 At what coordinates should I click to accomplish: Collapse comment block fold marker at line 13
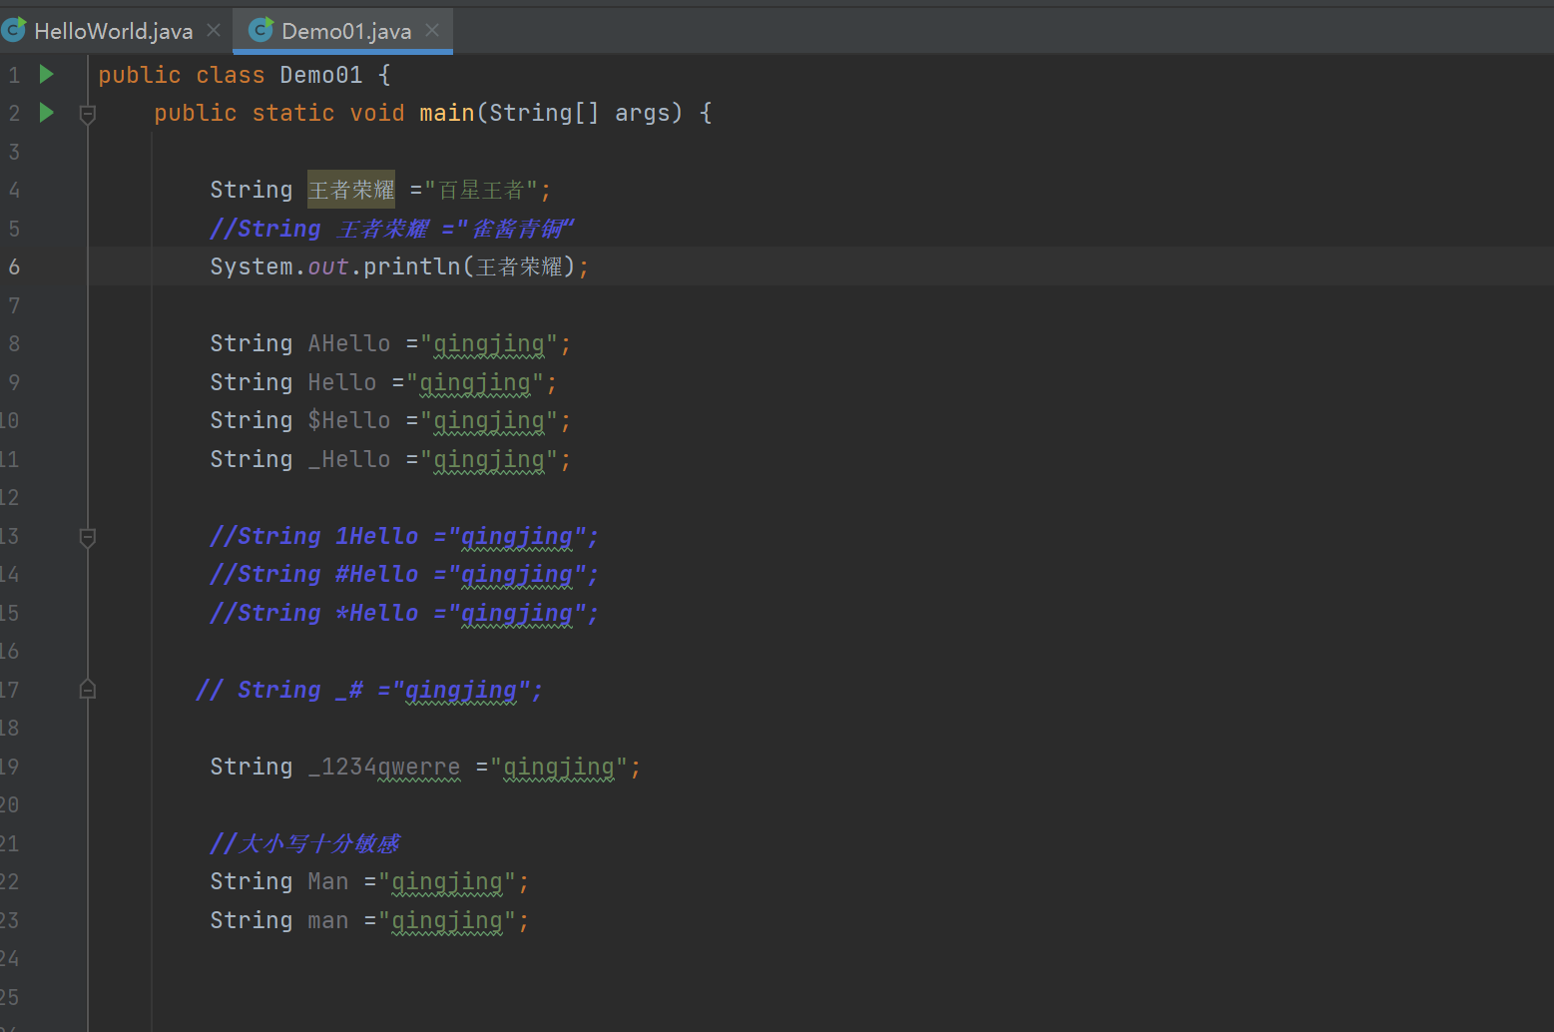pyautogui.click(x=88, y=537)
